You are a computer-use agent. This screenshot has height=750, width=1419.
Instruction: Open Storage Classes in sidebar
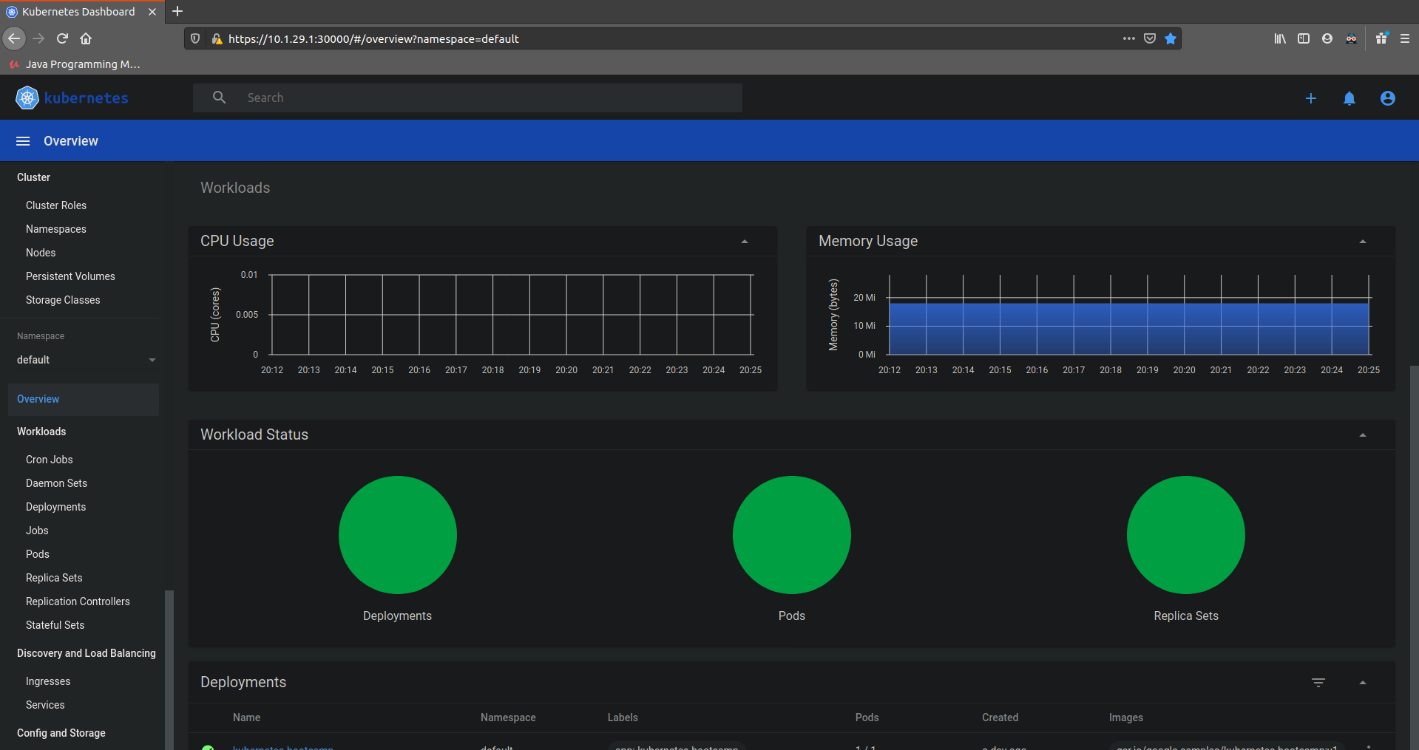point(63,300)
